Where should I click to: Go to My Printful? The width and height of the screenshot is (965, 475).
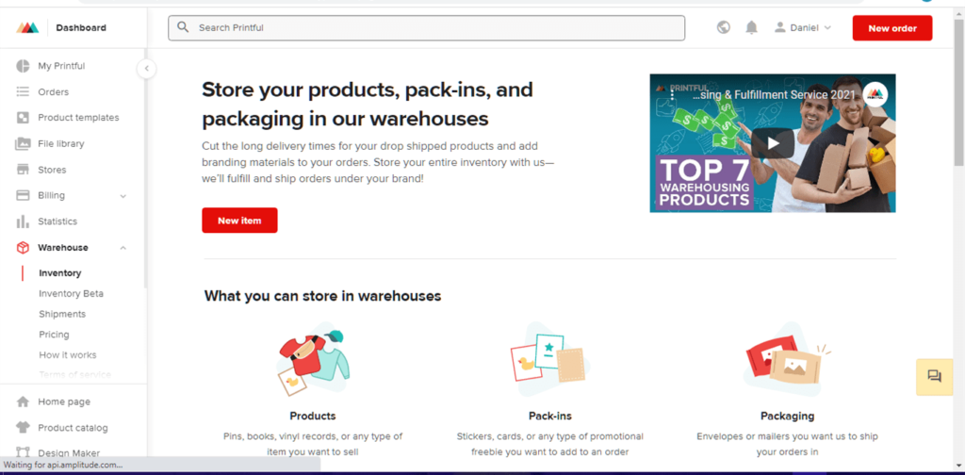[x=61, y=66]
